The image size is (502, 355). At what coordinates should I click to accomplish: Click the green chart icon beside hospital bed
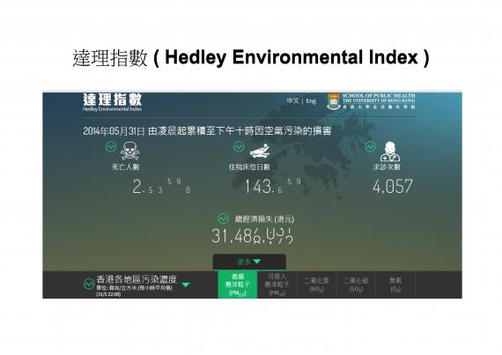(239, 146)
